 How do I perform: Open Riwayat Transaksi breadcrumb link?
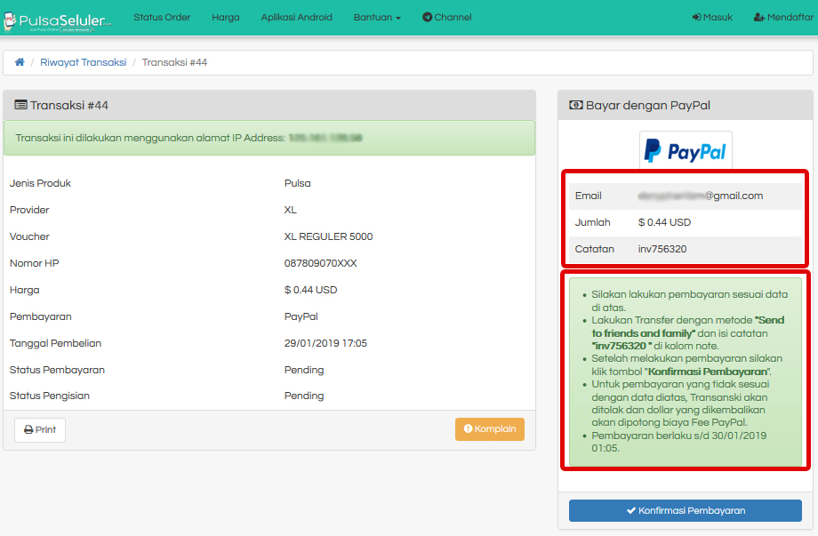click(83, 62)
